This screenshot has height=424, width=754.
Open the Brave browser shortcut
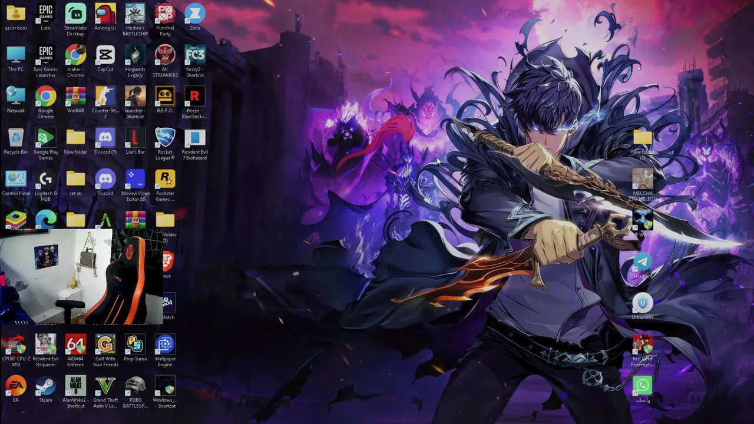click(167, 264)
